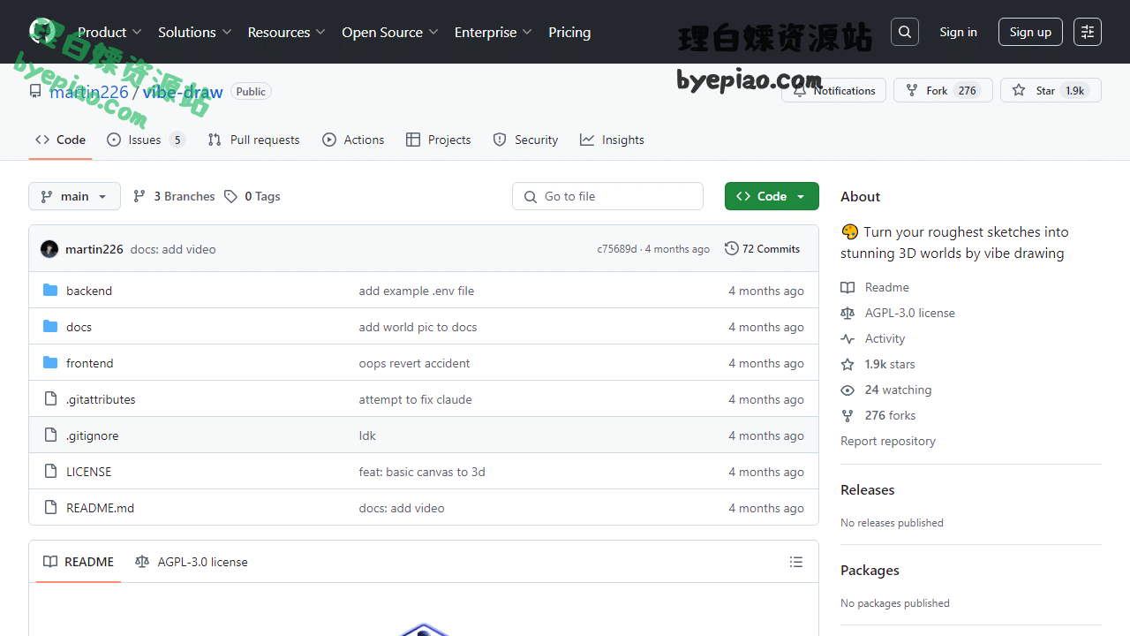Click the LICENSE file icon
1130x636 pixels.
tap(50, 472)
